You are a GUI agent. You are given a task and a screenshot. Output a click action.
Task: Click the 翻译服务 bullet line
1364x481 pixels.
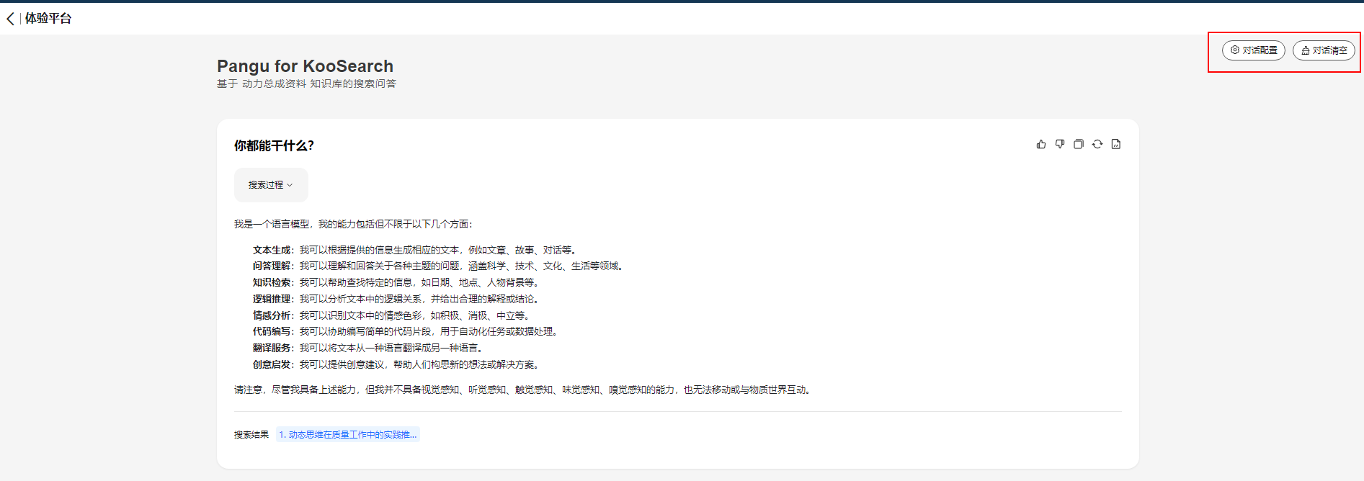[369, 348]
